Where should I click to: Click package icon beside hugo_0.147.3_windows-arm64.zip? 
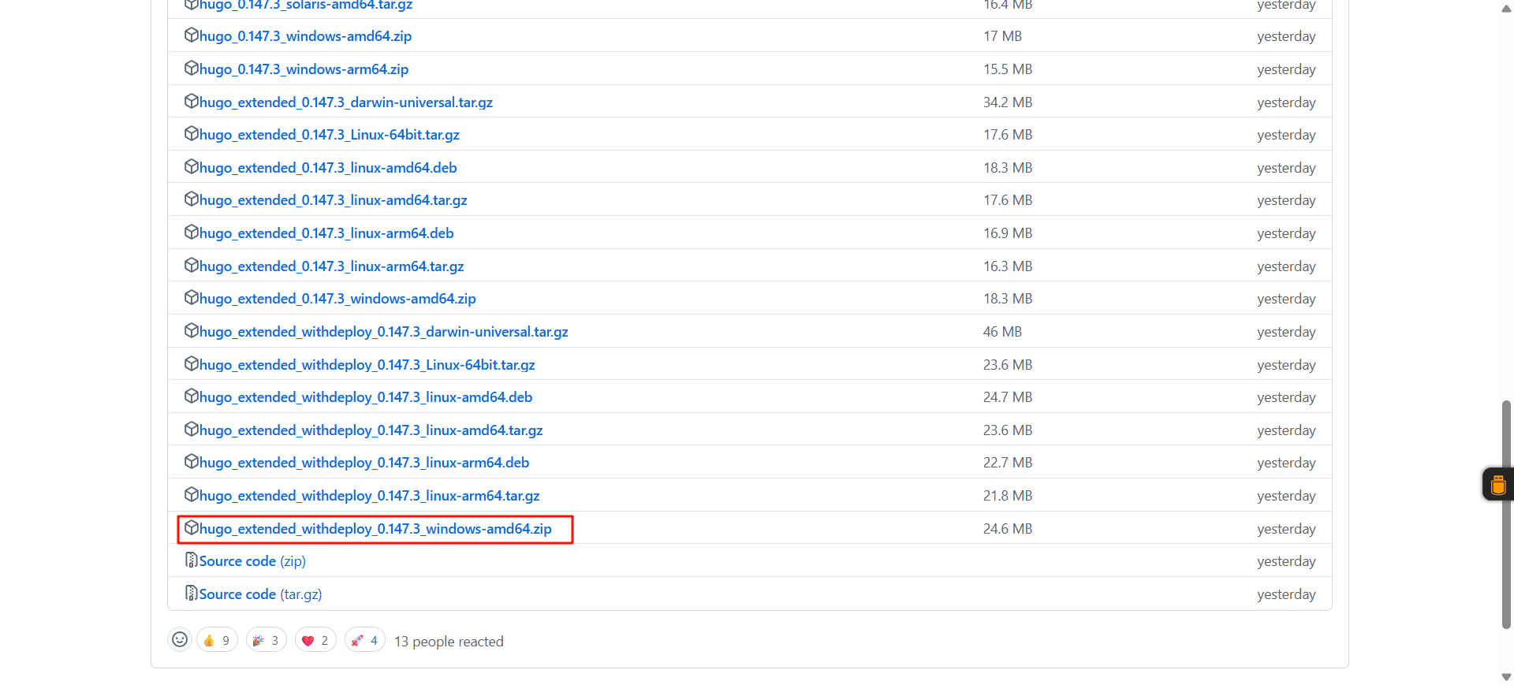(x=191, y=69)
